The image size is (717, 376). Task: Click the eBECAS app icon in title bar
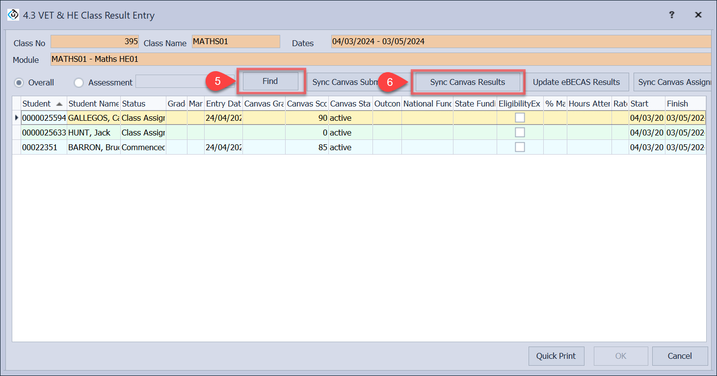13,15
